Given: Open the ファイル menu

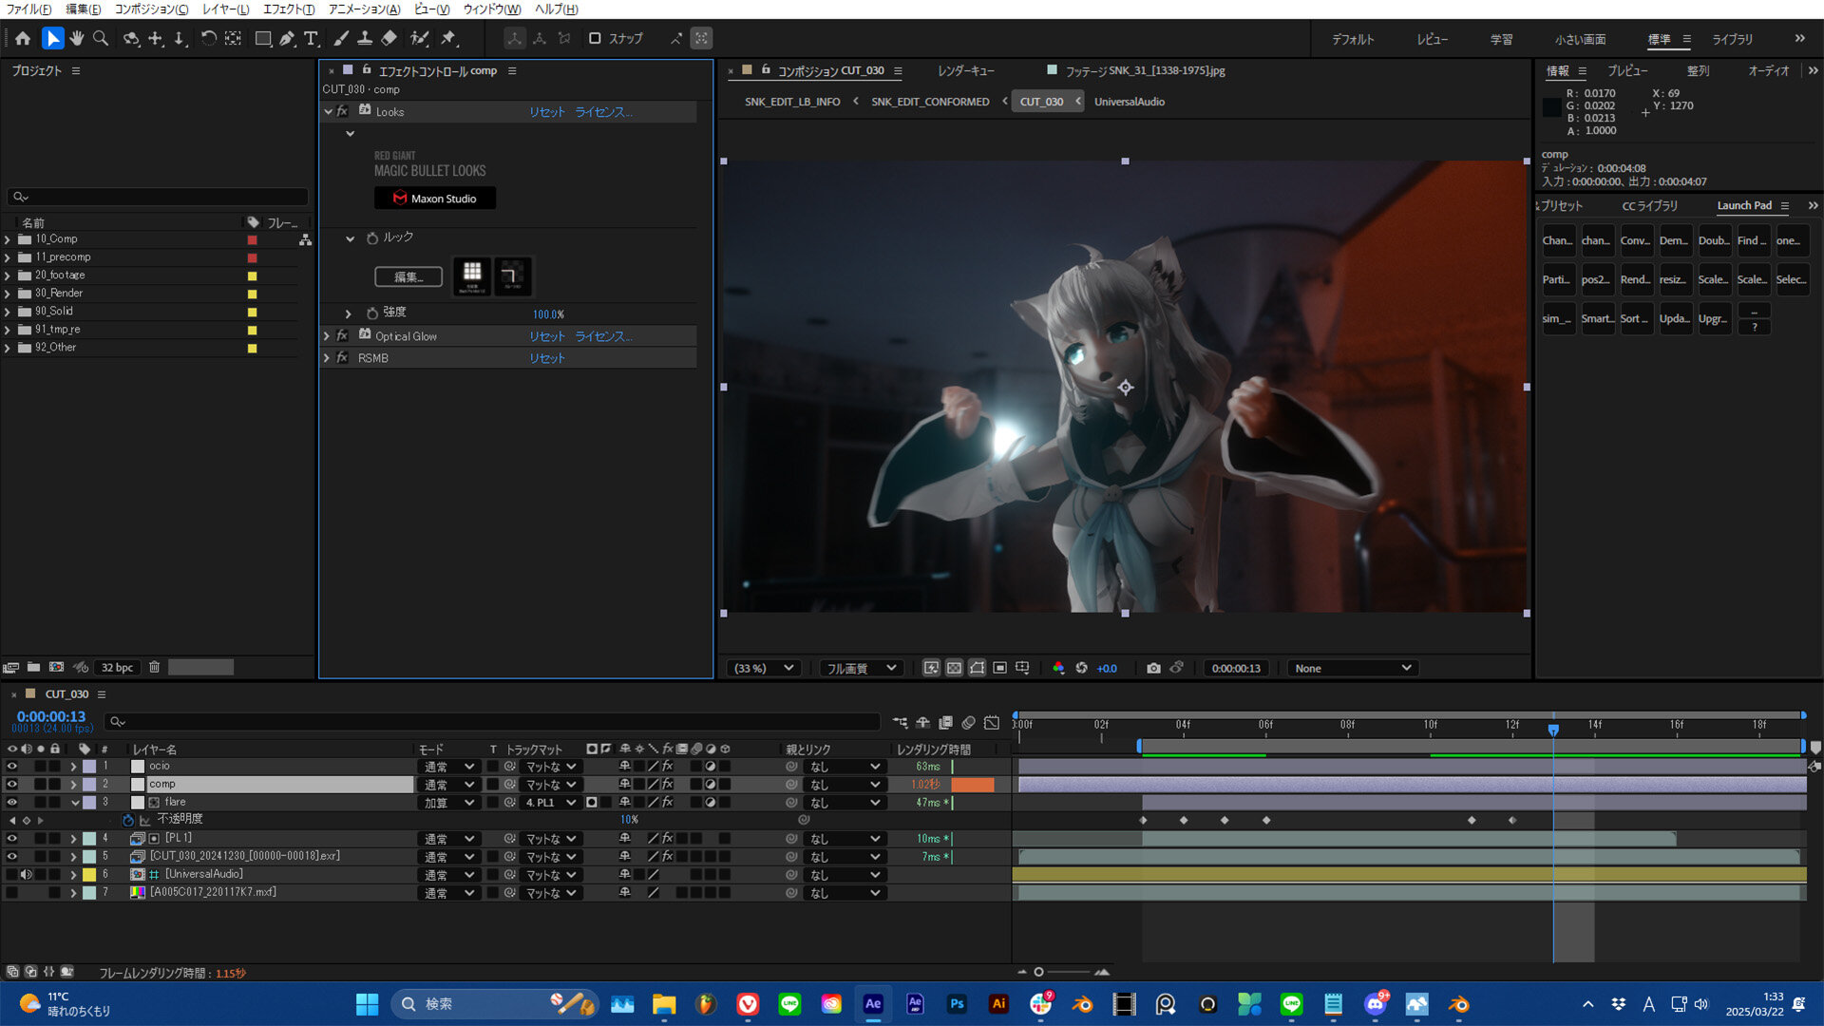Looking at the screenshot, I should click(29, 9).
